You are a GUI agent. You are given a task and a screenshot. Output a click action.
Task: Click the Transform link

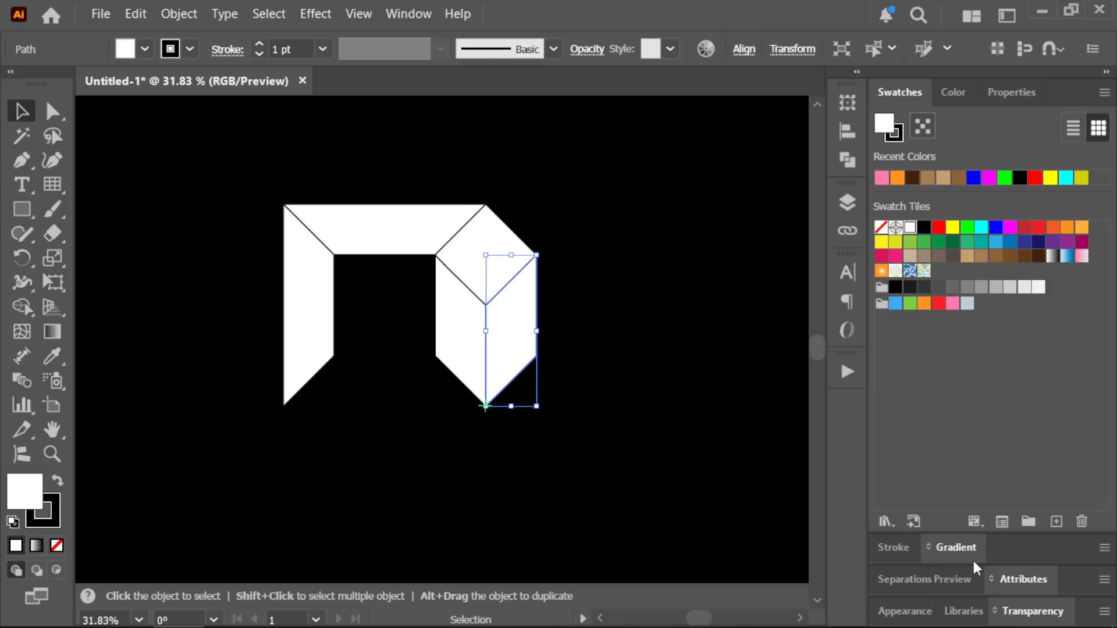tap(792, 49)
